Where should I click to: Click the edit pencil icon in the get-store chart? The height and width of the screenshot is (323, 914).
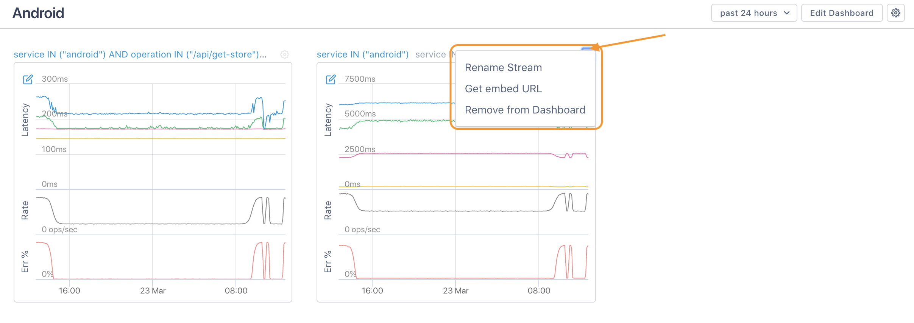[x=28, y=79]
